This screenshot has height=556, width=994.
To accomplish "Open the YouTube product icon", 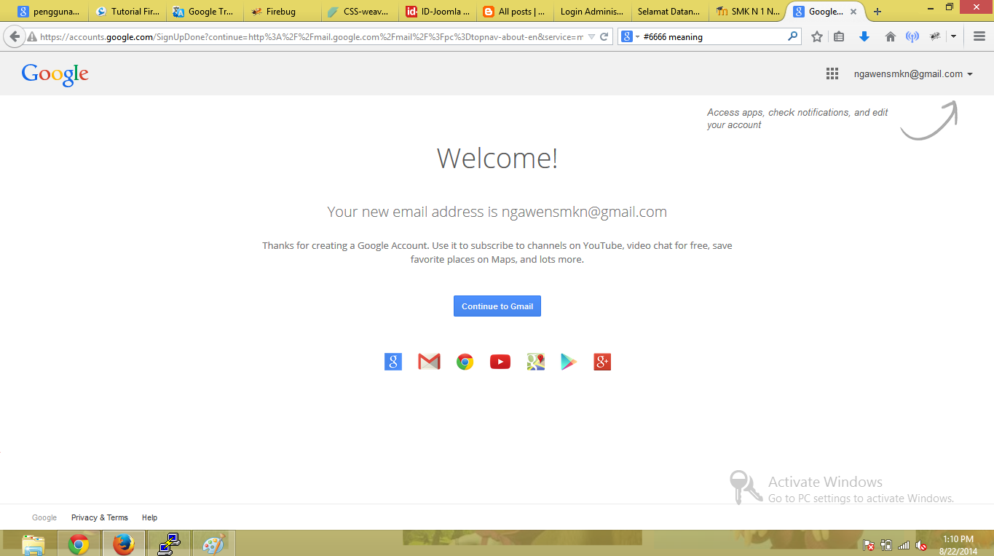I will coord(500,362).
